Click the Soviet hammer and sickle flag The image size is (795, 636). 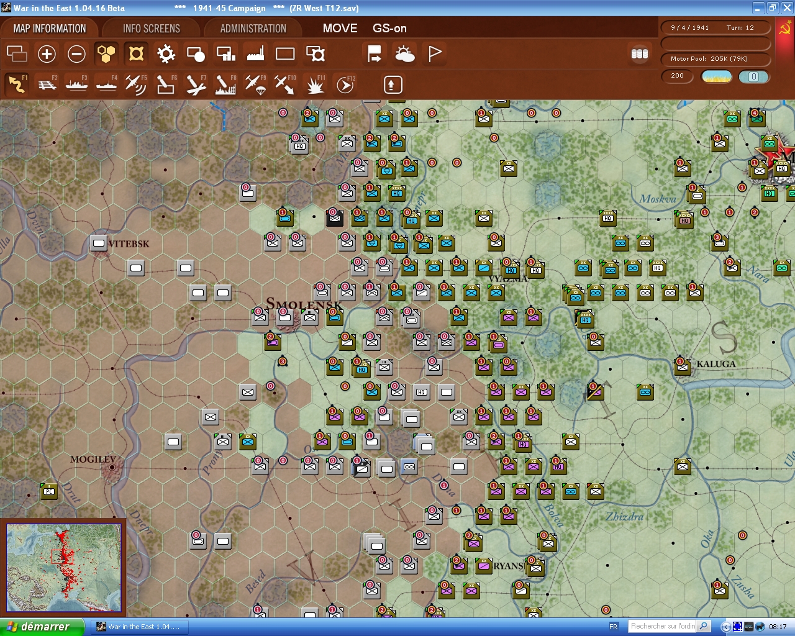(x=785, y=29)
